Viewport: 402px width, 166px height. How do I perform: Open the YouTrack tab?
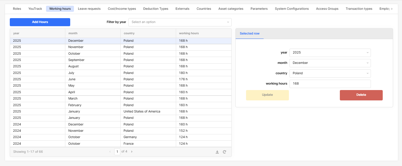tap(35, 9)
